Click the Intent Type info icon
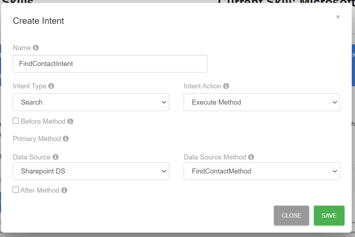The height and width of the screenshot is (237, 355). point(51,86)
